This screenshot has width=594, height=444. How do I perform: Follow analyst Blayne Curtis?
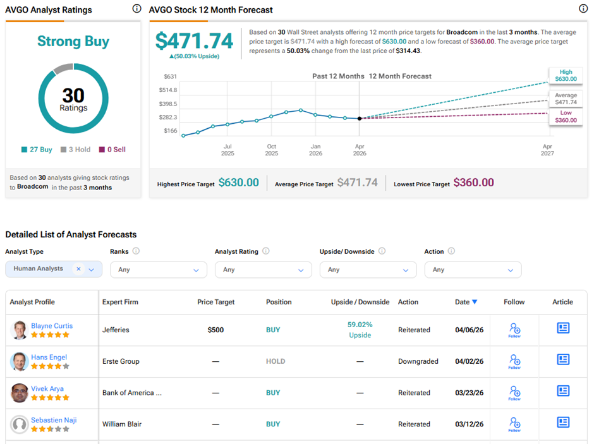[x=514, y=330]
